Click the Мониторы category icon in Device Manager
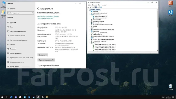Image resolution: width=176 pixels, height=99 pixels. 92,38
